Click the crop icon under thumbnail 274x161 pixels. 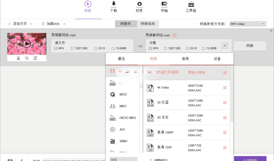point(27,58)
